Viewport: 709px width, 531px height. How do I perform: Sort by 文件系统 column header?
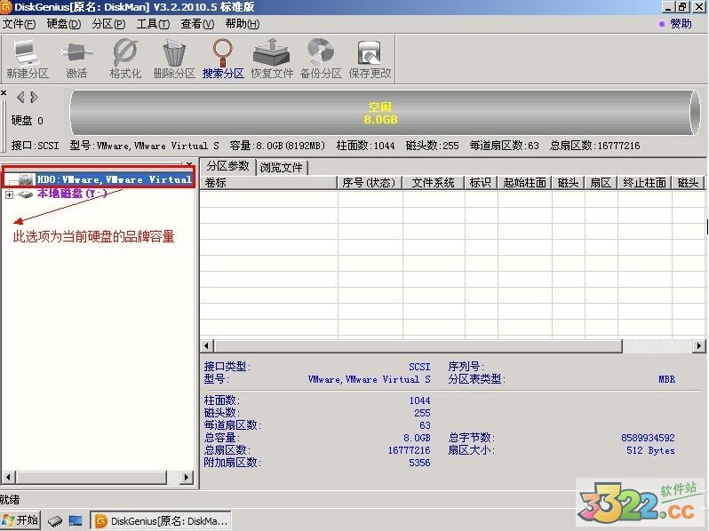coord(434,183)
